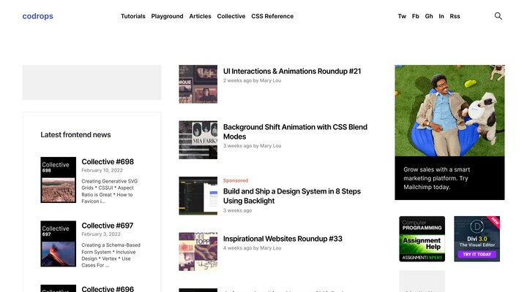The height and width of the screenshot is (292, 527).
Task: Open the Collective #696 headline
Action: 108,288
